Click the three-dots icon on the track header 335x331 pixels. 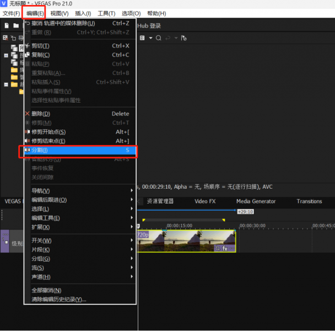point(5,234)
